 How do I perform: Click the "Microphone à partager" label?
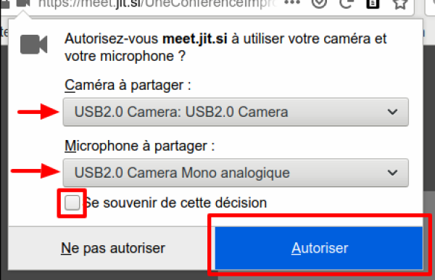tap(139, 146)
